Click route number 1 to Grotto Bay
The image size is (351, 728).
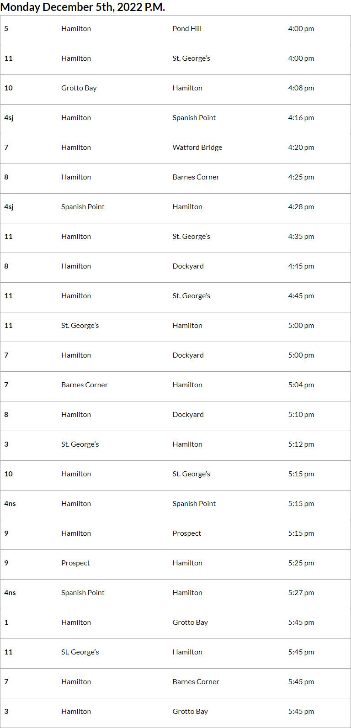(6, 622)
